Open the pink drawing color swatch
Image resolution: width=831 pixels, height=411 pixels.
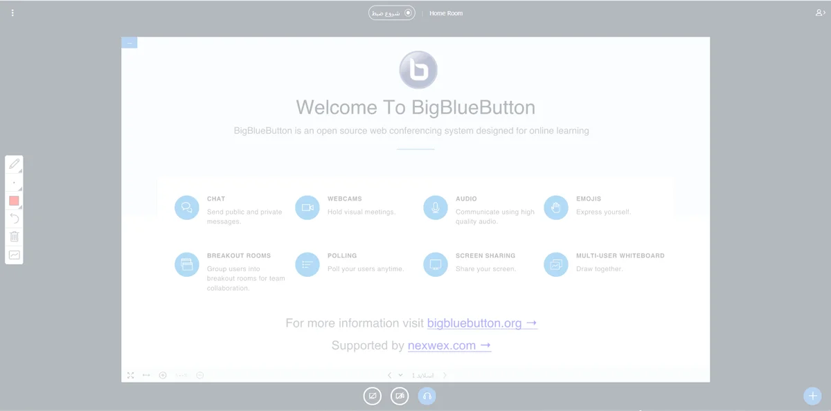click(14, 201)
